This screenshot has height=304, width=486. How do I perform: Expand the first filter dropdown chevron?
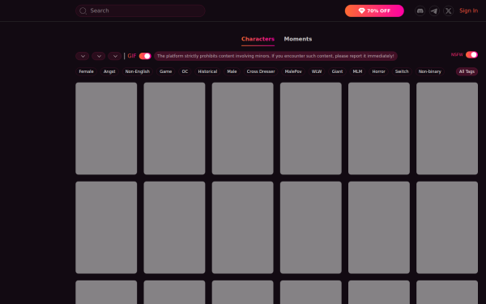coord(83,56)
